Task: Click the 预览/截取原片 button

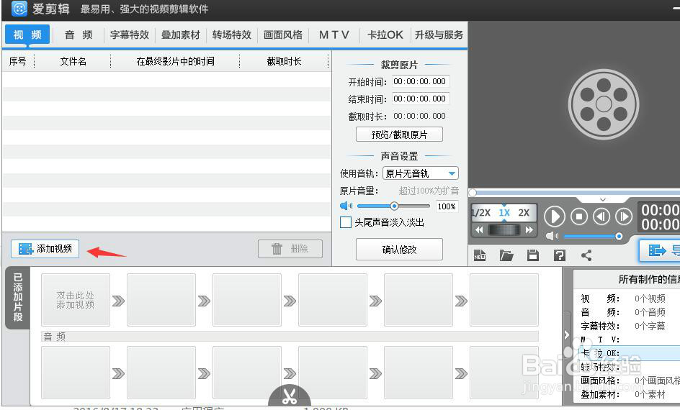Action: pyautogui.click(x=399, y=135)
